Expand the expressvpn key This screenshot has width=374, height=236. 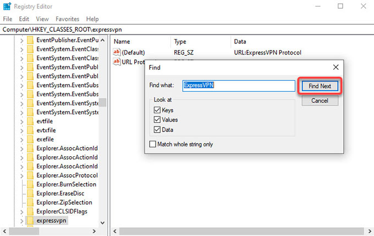click(x=21, y=221)
